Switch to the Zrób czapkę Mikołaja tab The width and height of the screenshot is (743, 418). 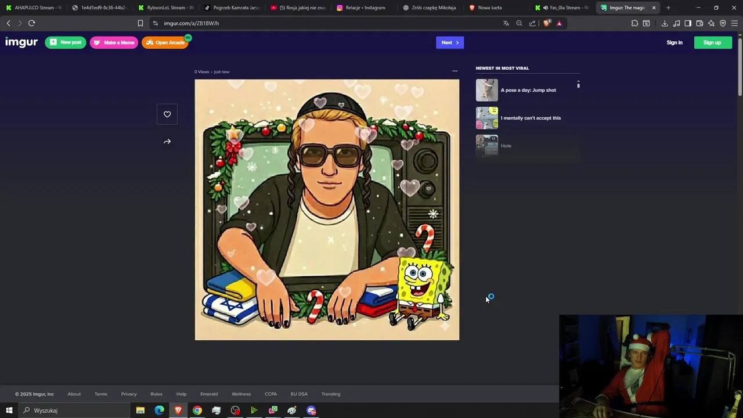tap(430, 8)
